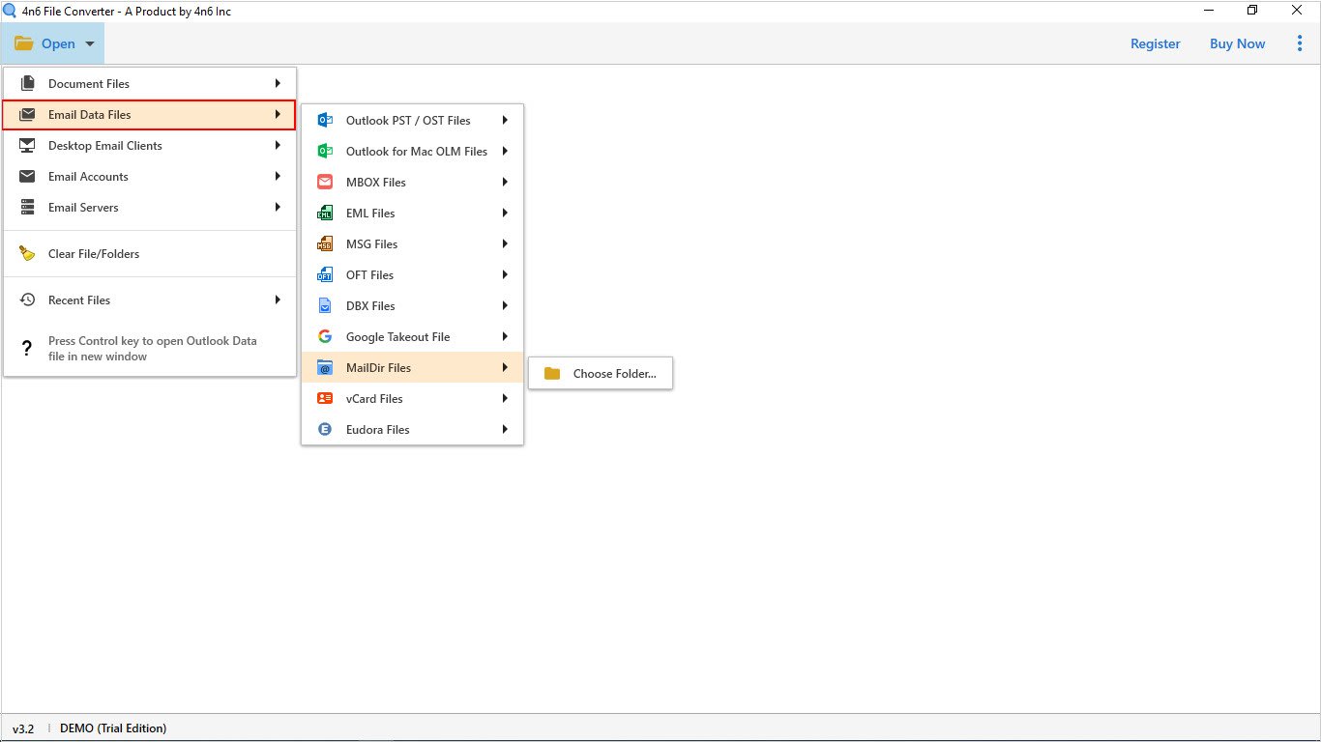Click the vCard Files contact icon

[x=326, y=399]
